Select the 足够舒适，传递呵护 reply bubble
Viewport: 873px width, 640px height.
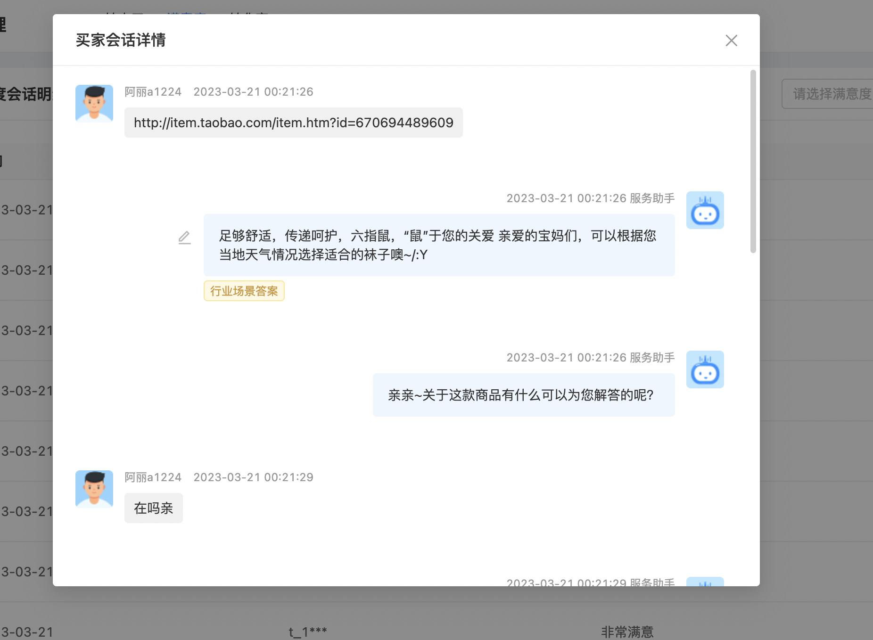pos(439,245)
